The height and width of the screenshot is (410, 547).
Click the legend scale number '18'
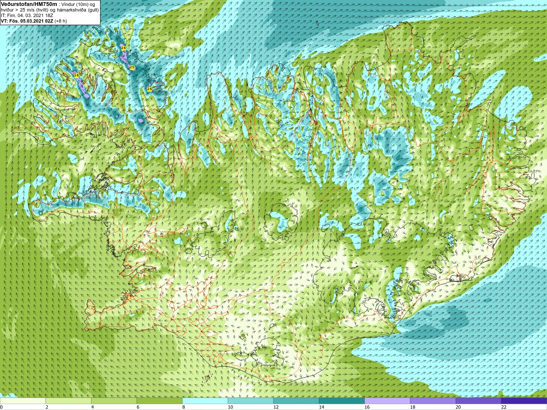pos(412,407)
